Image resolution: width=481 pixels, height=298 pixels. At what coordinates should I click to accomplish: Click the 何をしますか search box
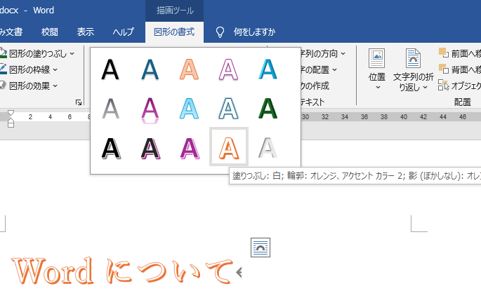tap(254, 32)
